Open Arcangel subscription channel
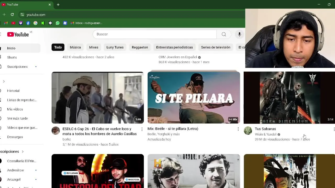The width and height of the screenshot is (335, 188). [x=20, y=179]
